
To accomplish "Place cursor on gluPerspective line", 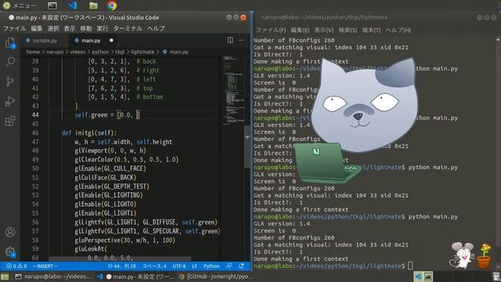I will (125, 240).
